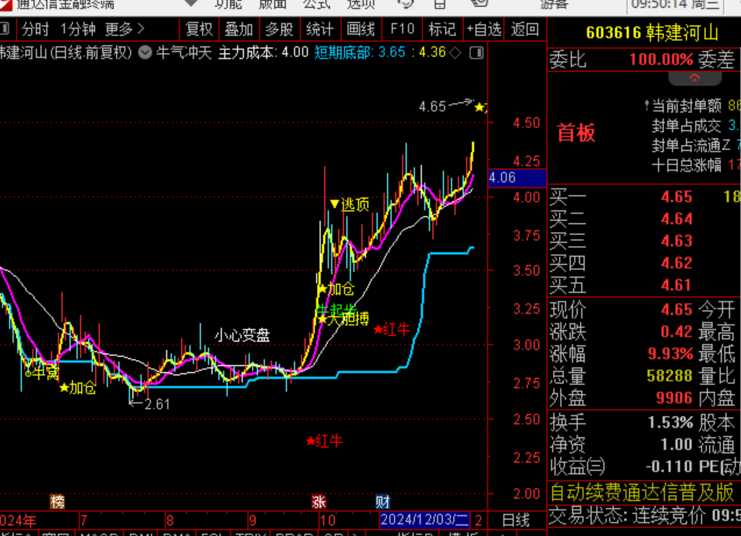Open the 版面 menu
Image resolution: width=741 pixels, height=536 pixels.
[273, 4]
